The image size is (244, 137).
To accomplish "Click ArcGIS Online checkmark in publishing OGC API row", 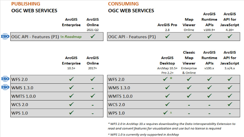I will (x=92, y=37).
